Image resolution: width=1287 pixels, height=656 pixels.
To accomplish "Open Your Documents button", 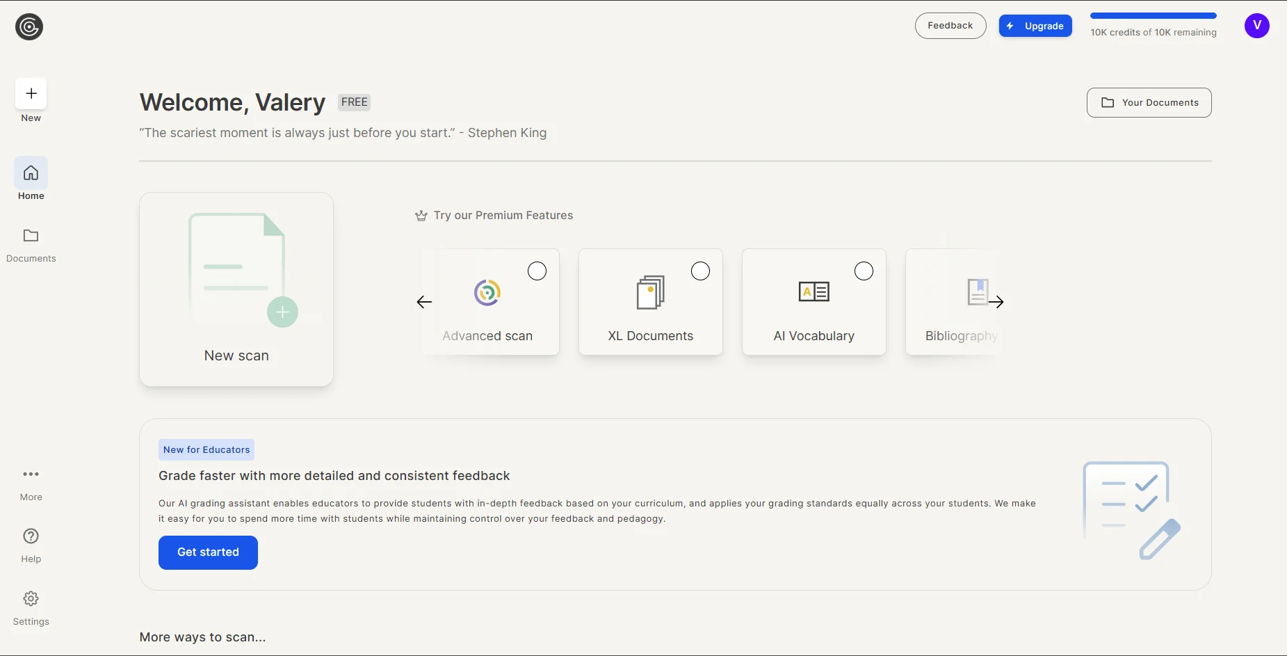I will coord(1149,102).
